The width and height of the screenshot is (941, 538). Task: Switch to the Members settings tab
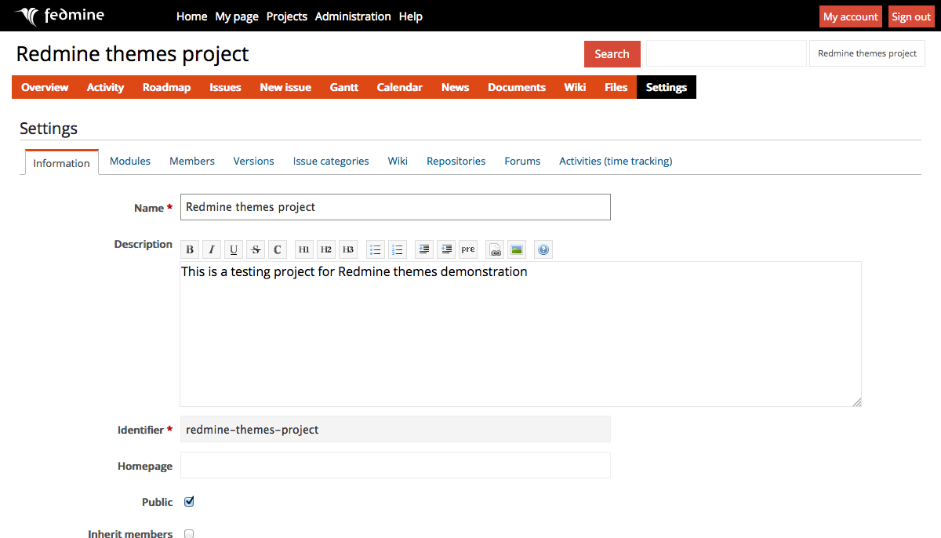pos(192,161)
